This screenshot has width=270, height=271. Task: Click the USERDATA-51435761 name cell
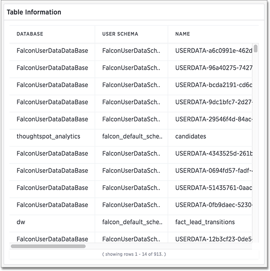click(214, 187)
